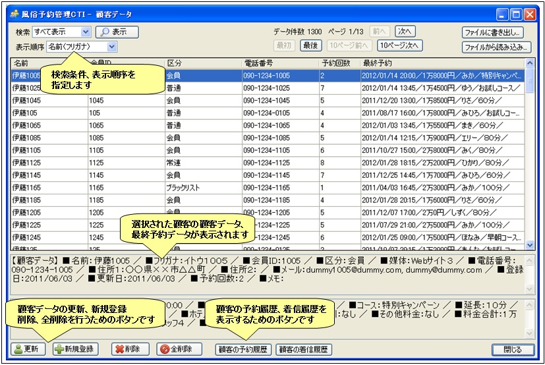Click the 表示 button with magnifier icon

click(117, 32)
